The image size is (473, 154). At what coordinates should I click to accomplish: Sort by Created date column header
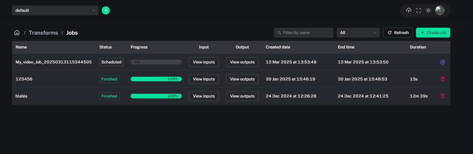(278, 47)
